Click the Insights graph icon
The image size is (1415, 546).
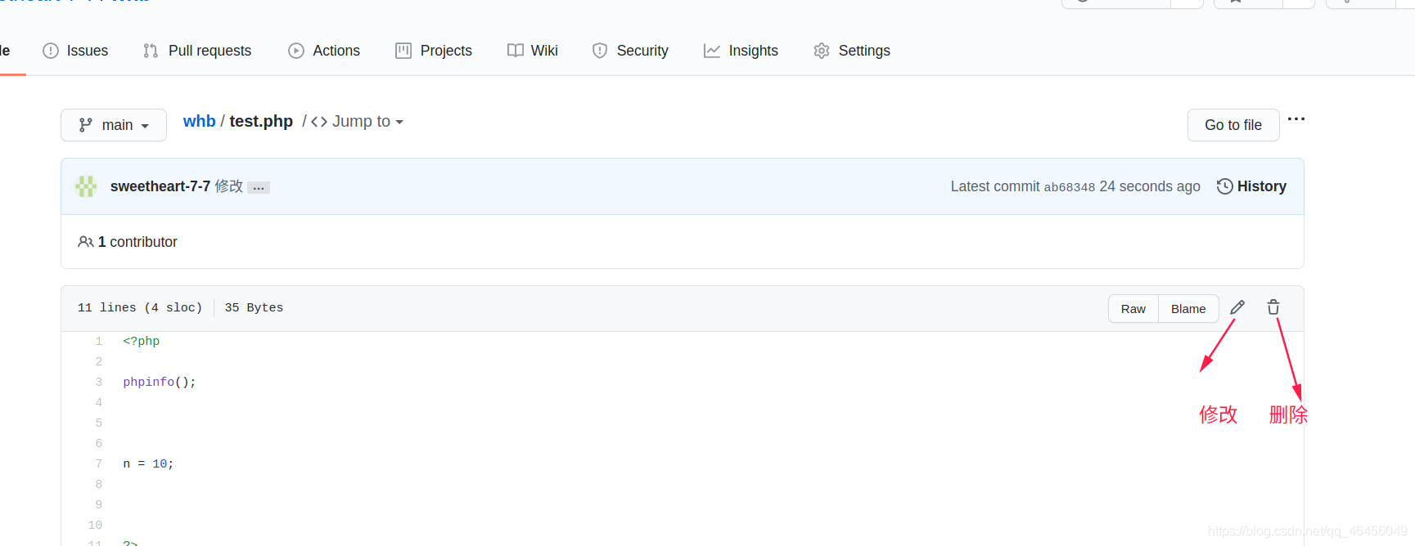(712, 51)
